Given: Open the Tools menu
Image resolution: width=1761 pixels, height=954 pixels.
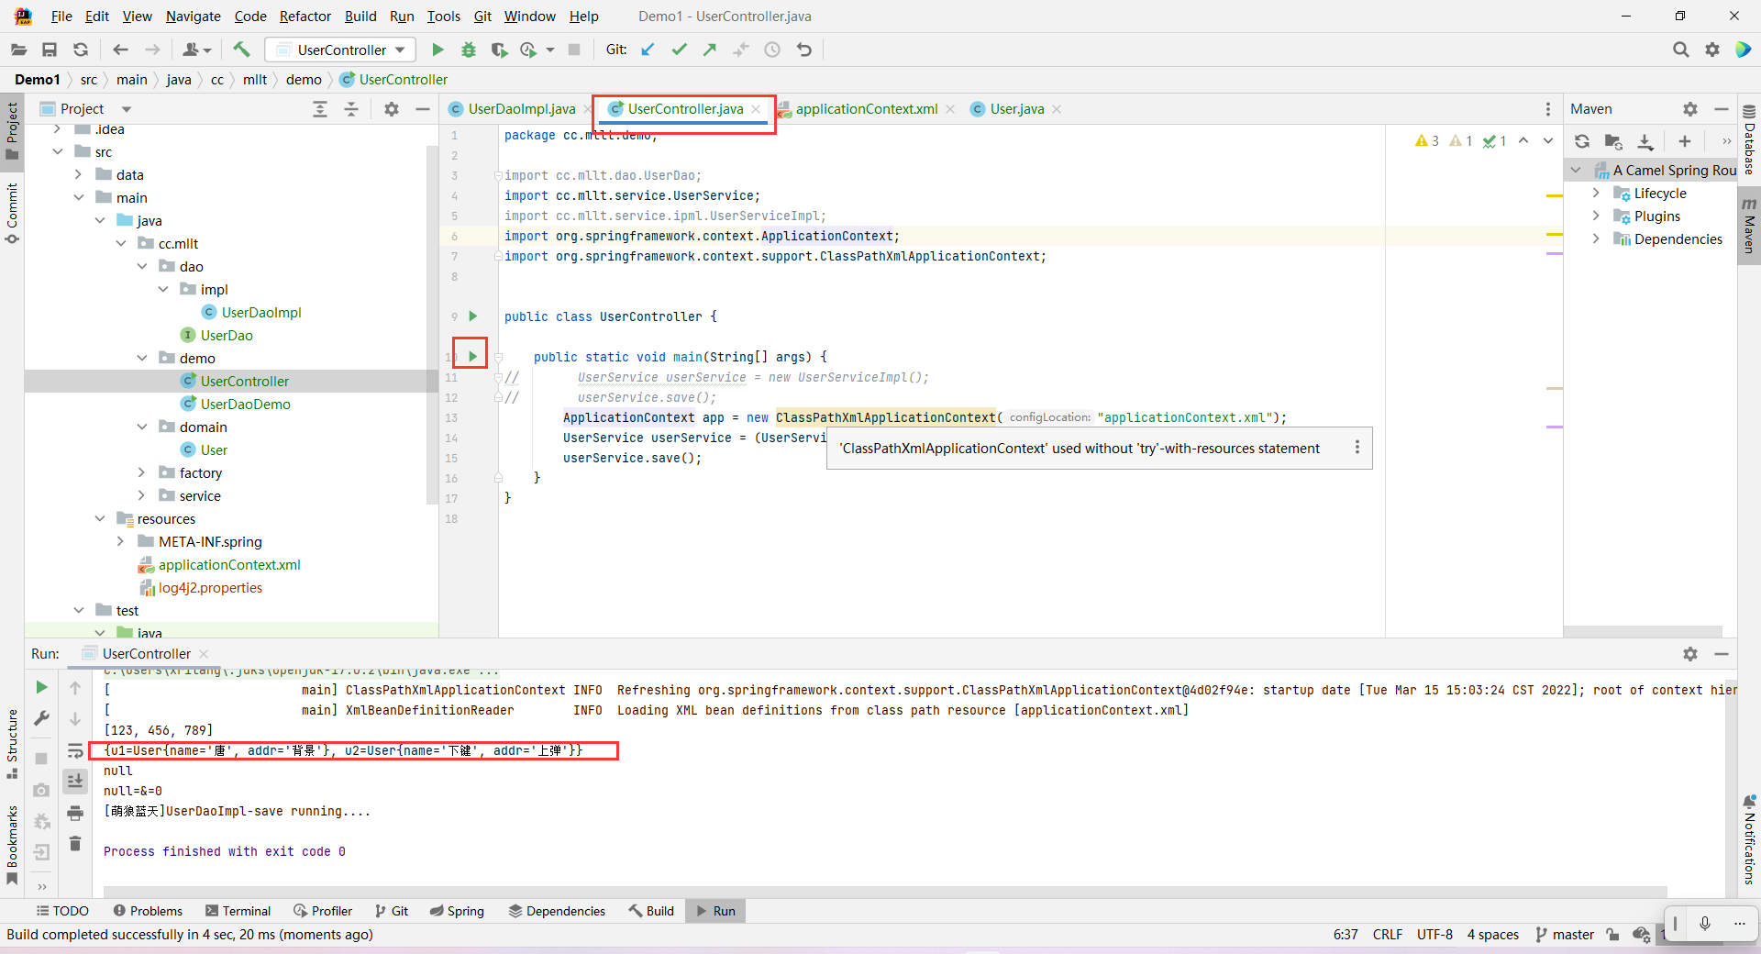Looking at the screenshot, I should pos(444,17).
